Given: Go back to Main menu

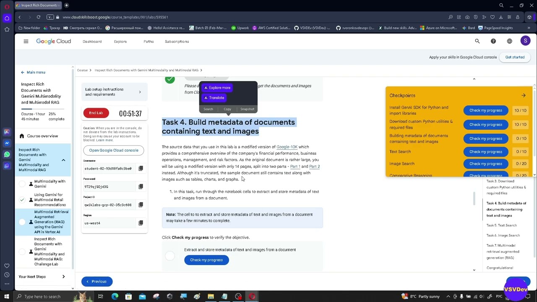Looking at the screenshot, I should click(33, 72).
